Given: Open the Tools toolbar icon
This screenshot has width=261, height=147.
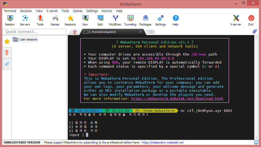Looking at the screenshot, I should click(x=40, y=21).
